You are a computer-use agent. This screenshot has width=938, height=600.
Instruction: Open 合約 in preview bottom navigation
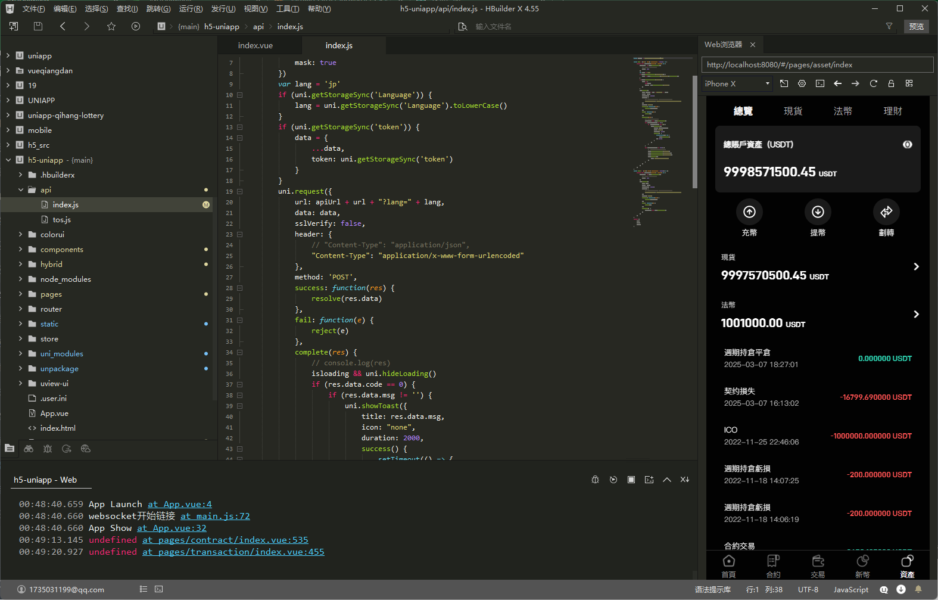click(773, 566)
